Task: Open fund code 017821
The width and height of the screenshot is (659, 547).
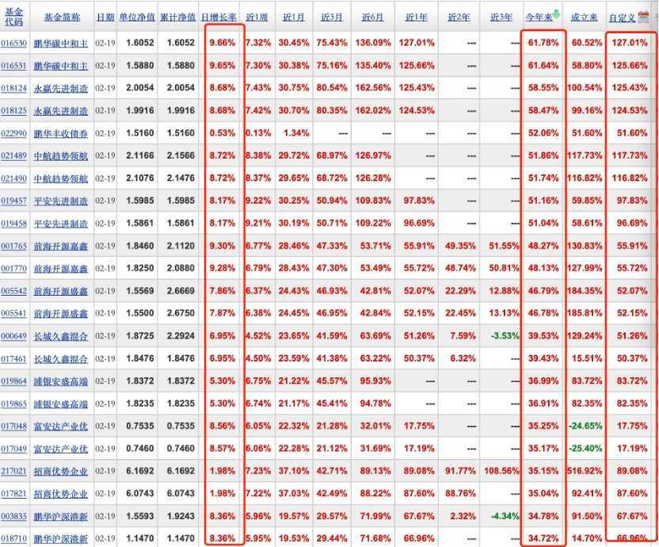Action: [x=14, y=494]
